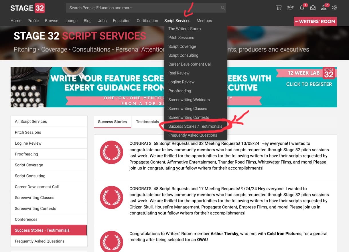Open Conferences in the sidebar
This screenshot has width=349, height=252.
pos(49,219)
